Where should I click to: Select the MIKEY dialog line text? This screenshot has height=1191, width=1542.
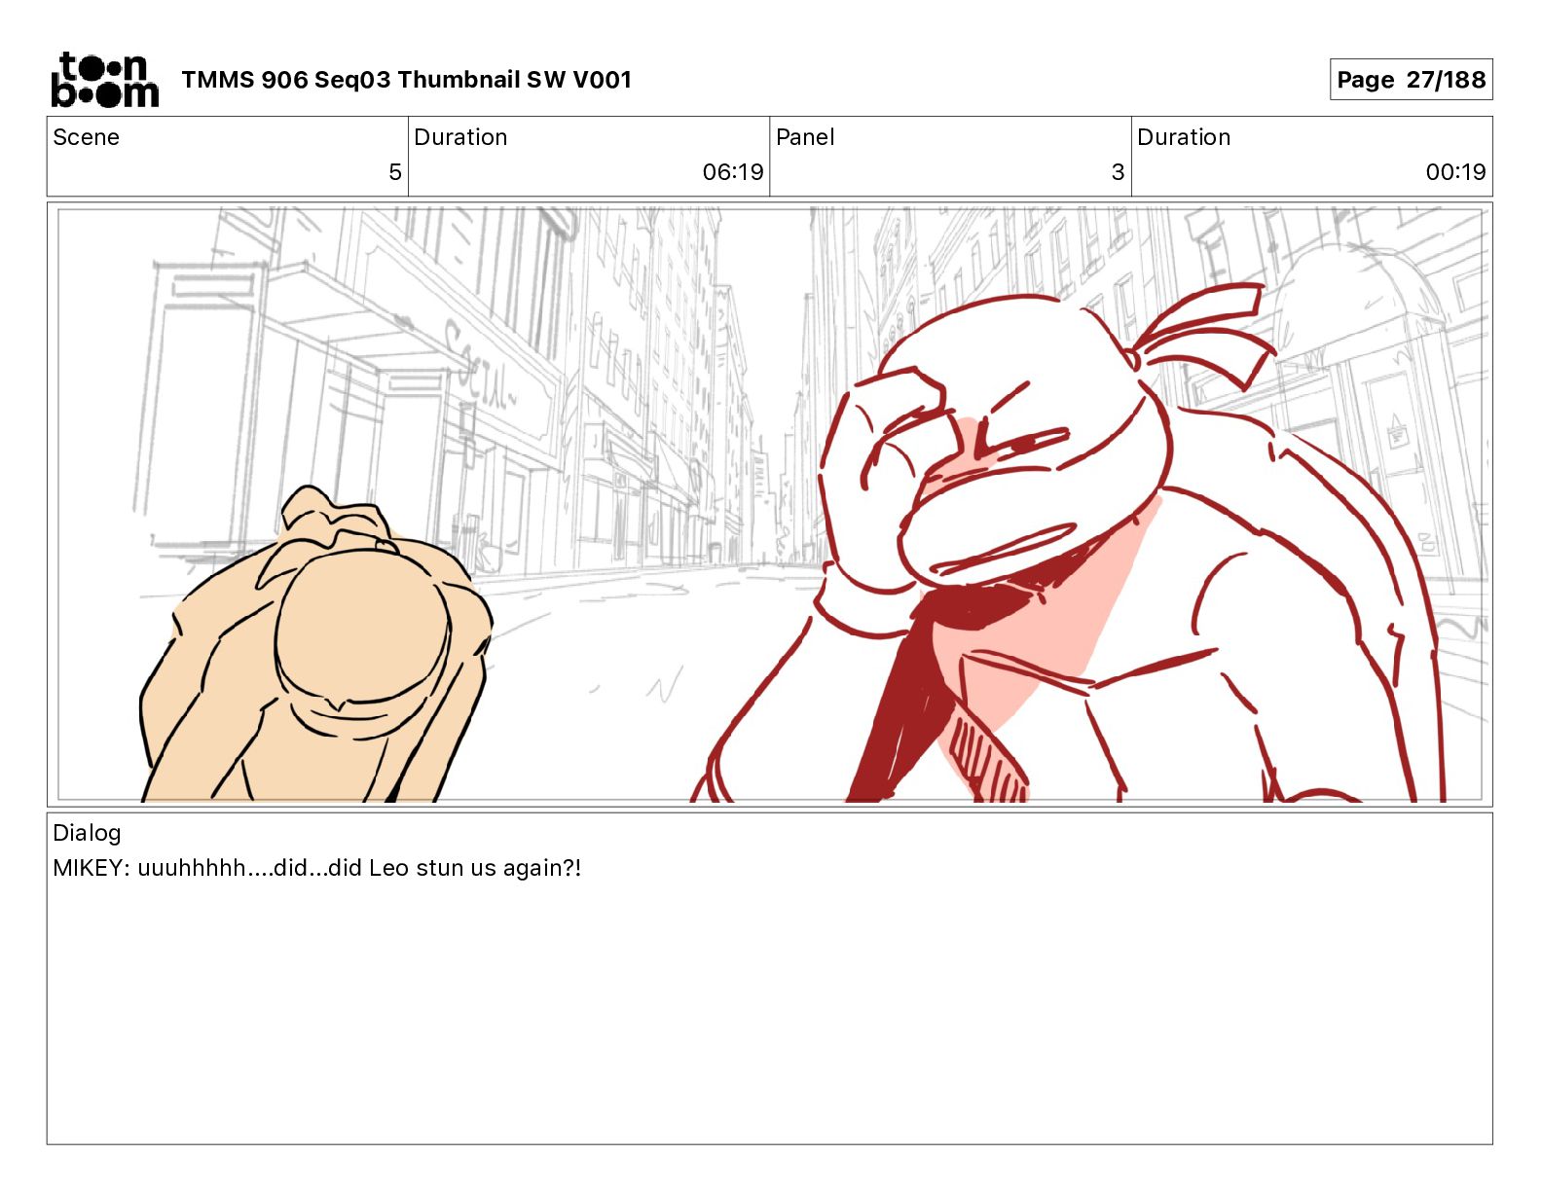(317, 868)
